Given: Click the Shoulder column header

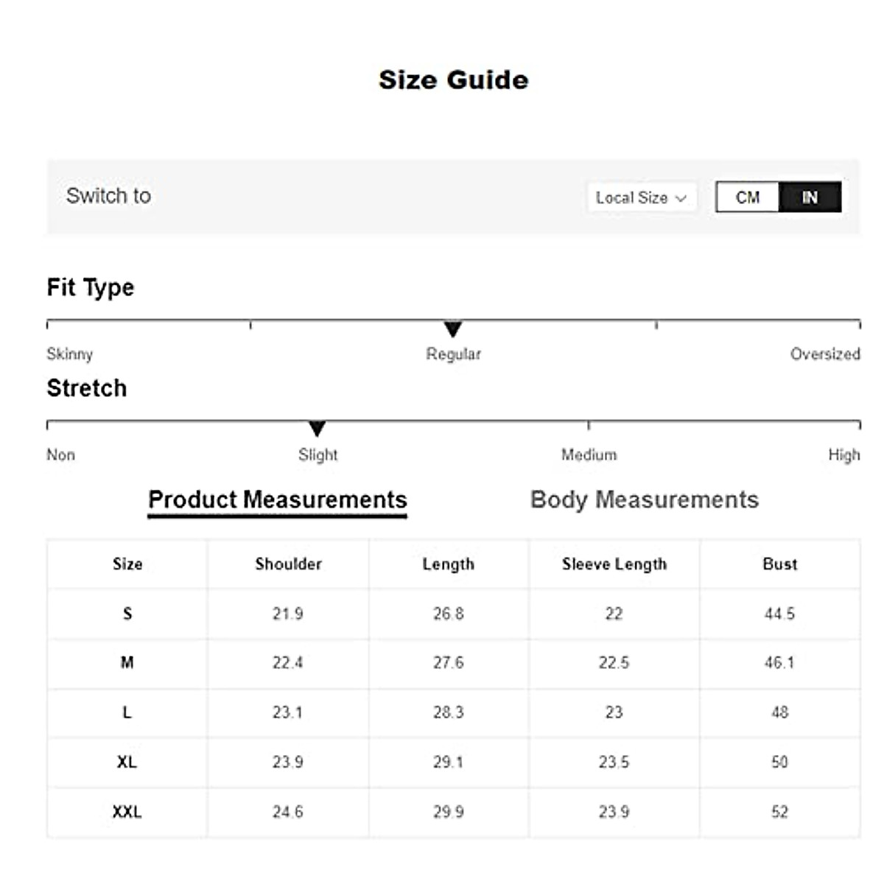Looking at the screenshot, I should point(288,564).
